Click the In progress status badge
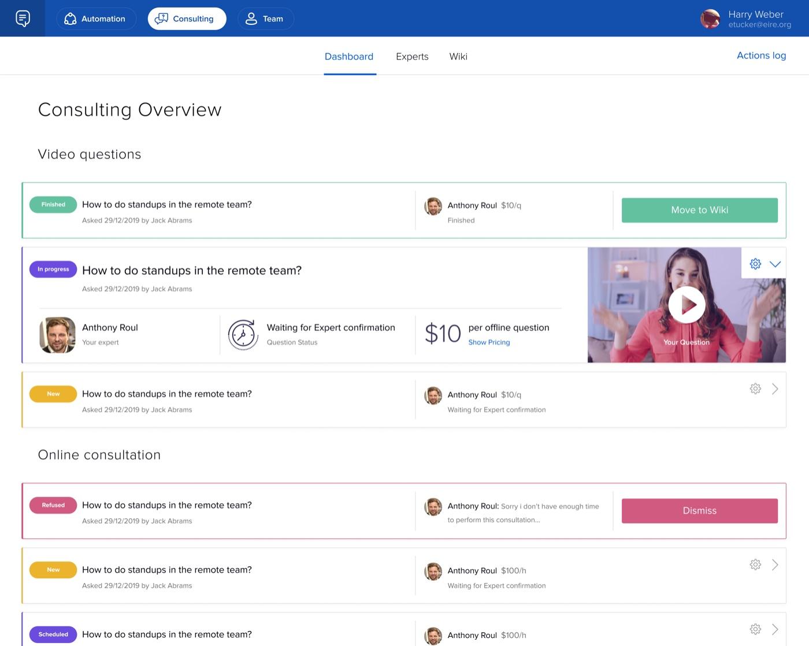This screenshot has height=646, width=809. [53, 269]
